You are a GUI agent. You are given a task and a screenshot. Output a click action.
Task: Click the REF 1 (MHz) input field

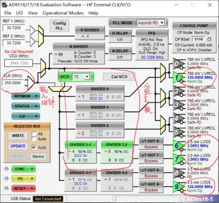14,28
